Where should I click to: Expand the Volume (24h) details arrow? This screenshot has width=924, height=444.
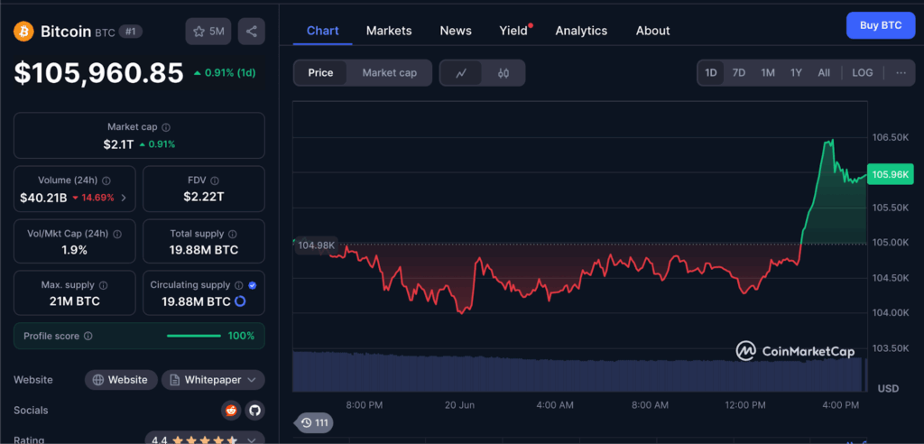(x=124, y=198)
